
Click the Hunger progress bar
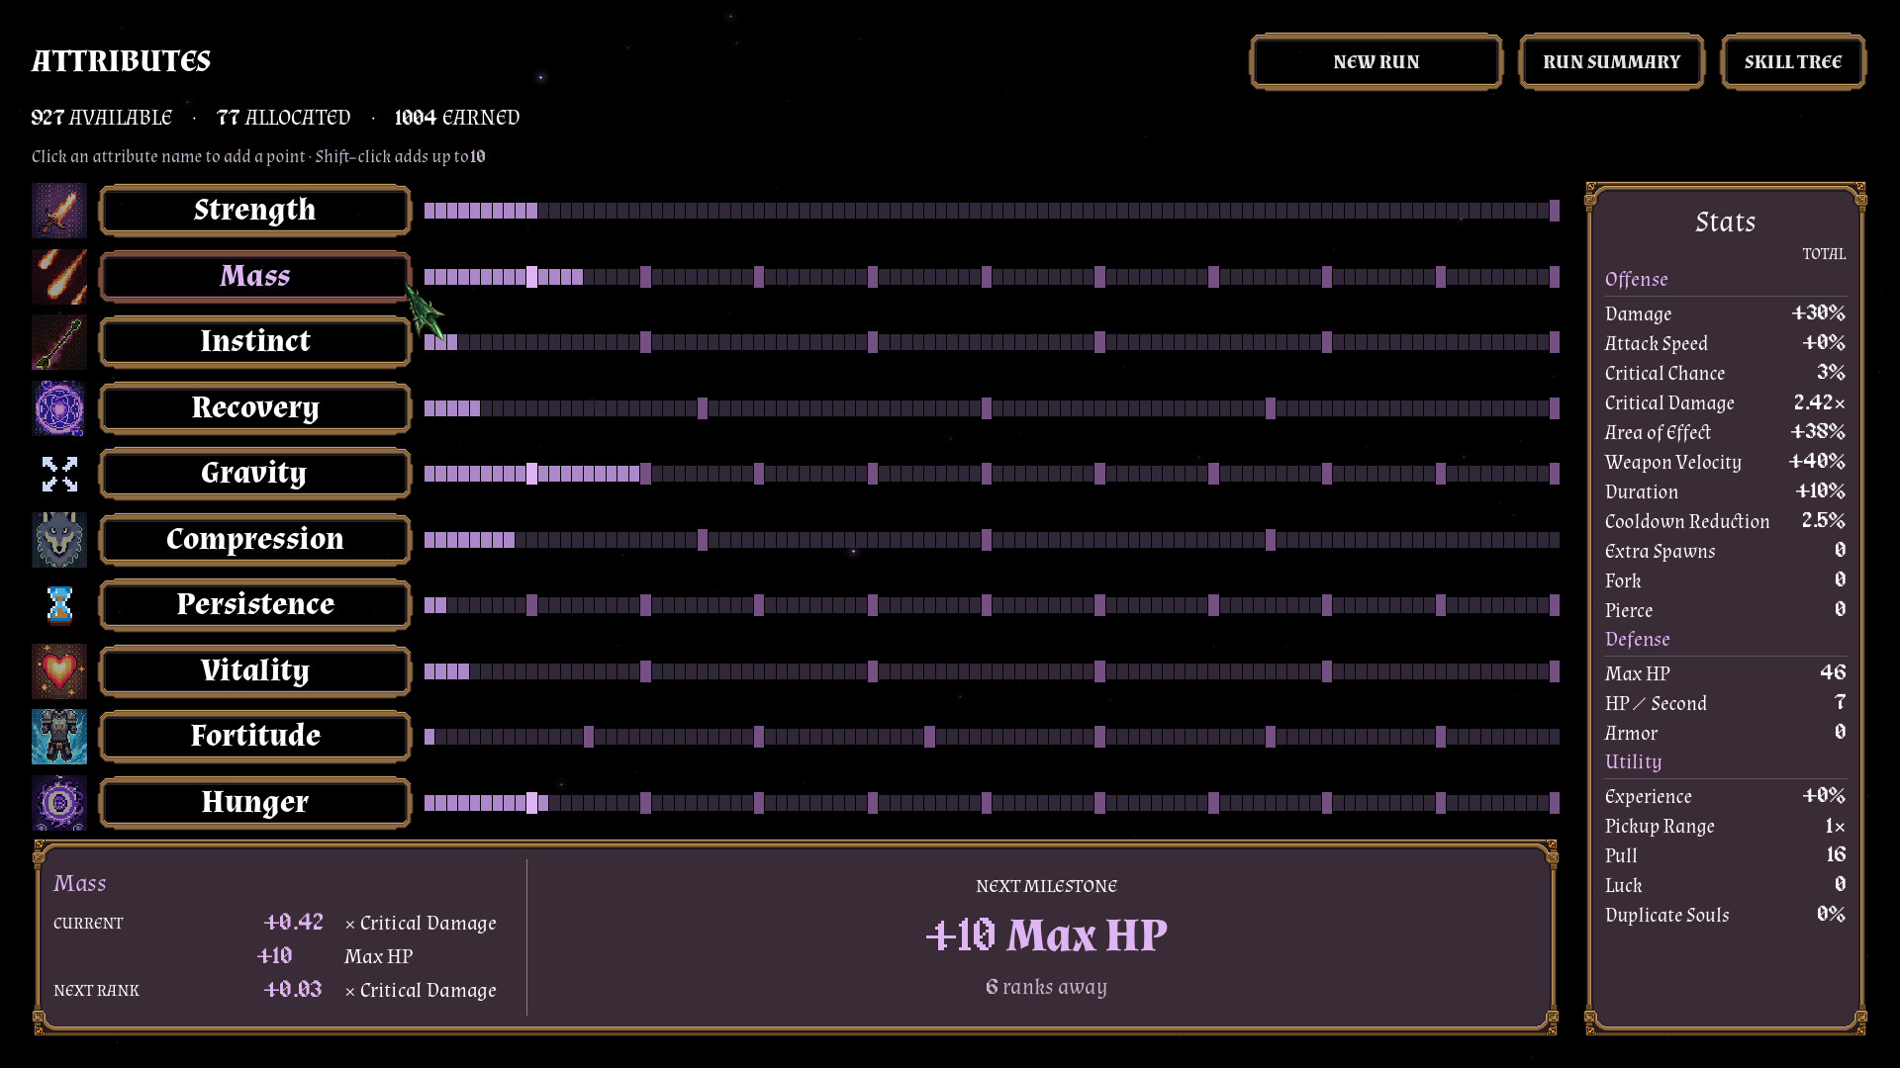coord(992,803)
